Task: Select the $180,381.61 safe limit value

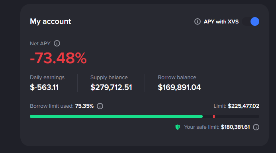Action: (x=235, y=127)
